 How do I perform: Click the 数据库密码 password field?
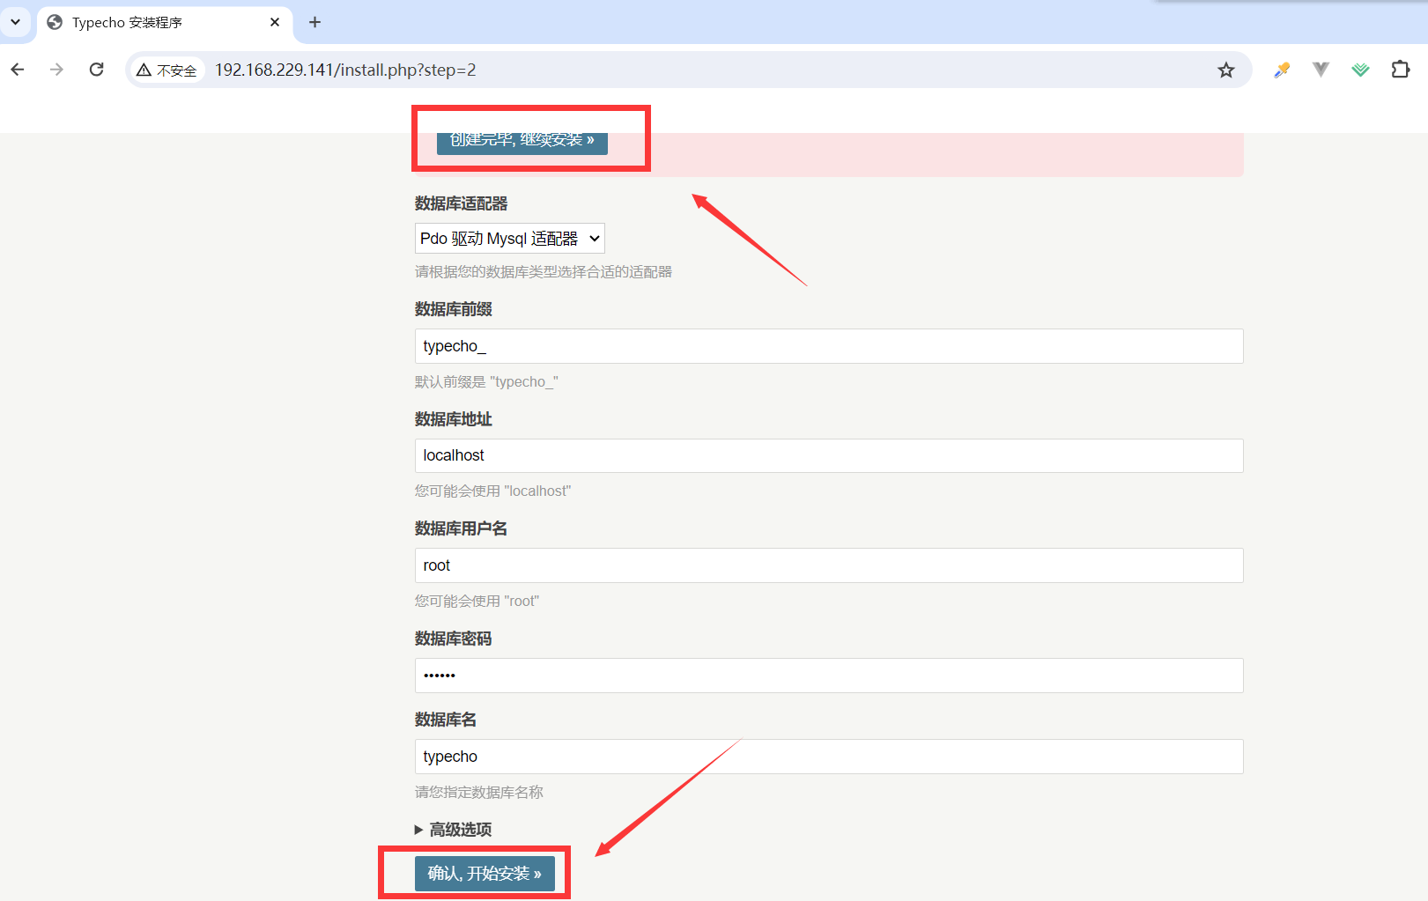point(829,676)
